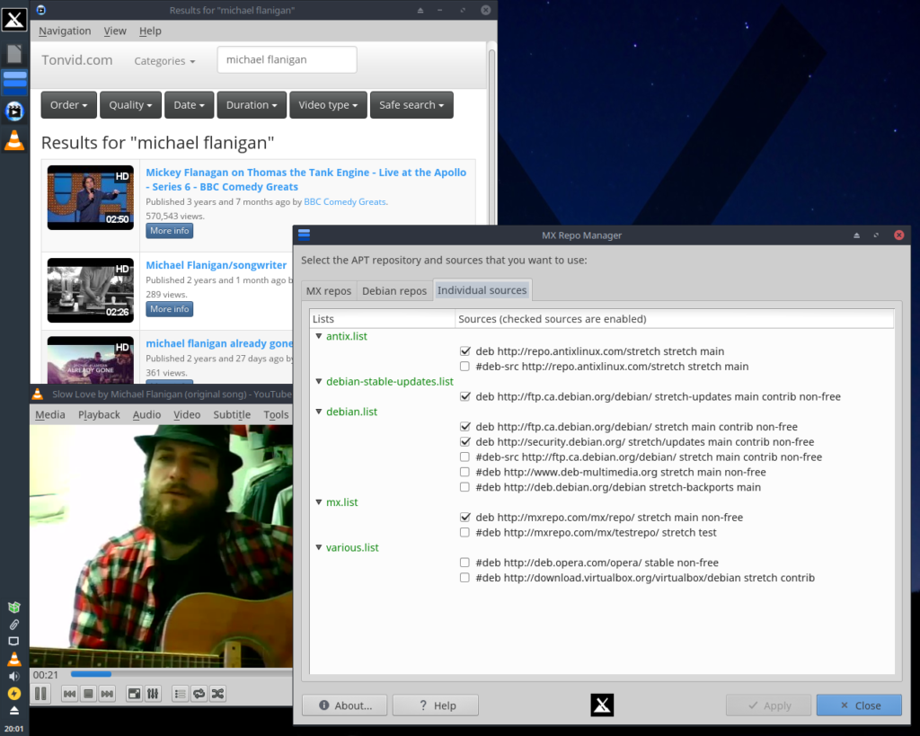The height and width of the screenshot is (736, 920).
Task: Open SMTube View menu
Action: pyautogui.click(x=115, y=31)
